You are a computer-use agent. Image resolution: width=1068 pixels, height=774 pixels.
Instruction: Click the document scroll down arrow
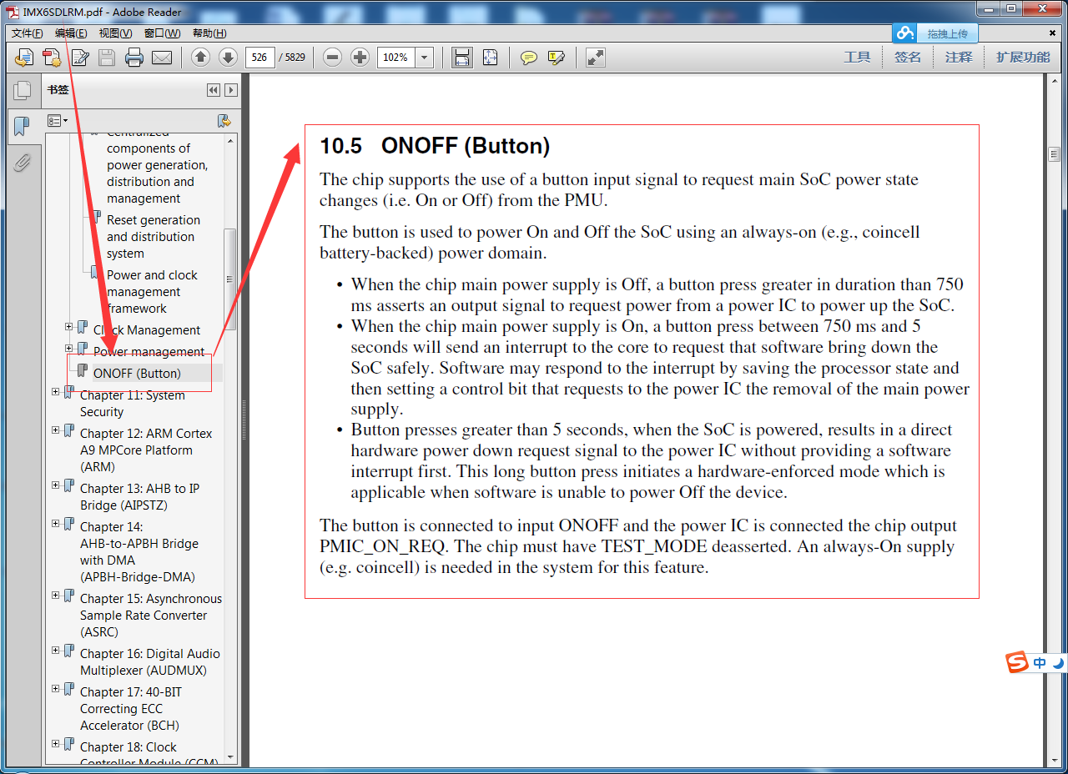[x=1055, y=760]
